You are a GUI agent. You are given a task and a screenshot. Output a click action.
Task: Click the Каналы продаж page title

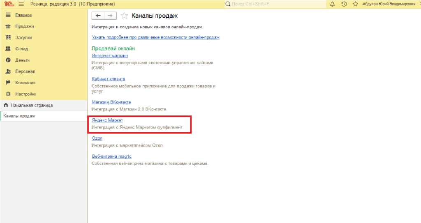click(155, 16)
